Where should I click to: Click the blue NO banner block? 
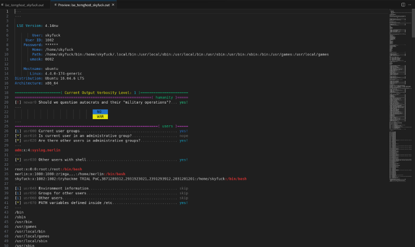click(x=100, y=111)
